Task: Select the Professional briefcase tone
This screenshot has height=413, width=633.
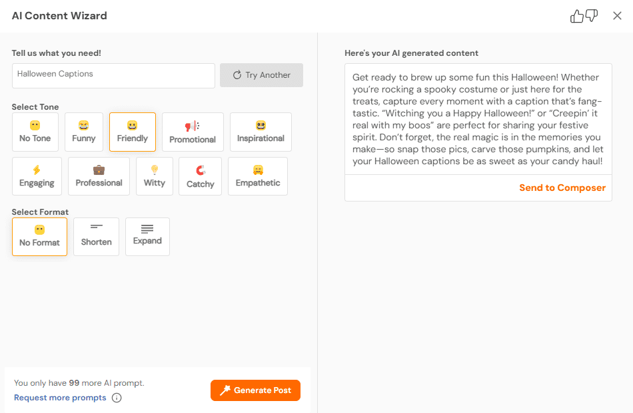Action: pos(99,176)
